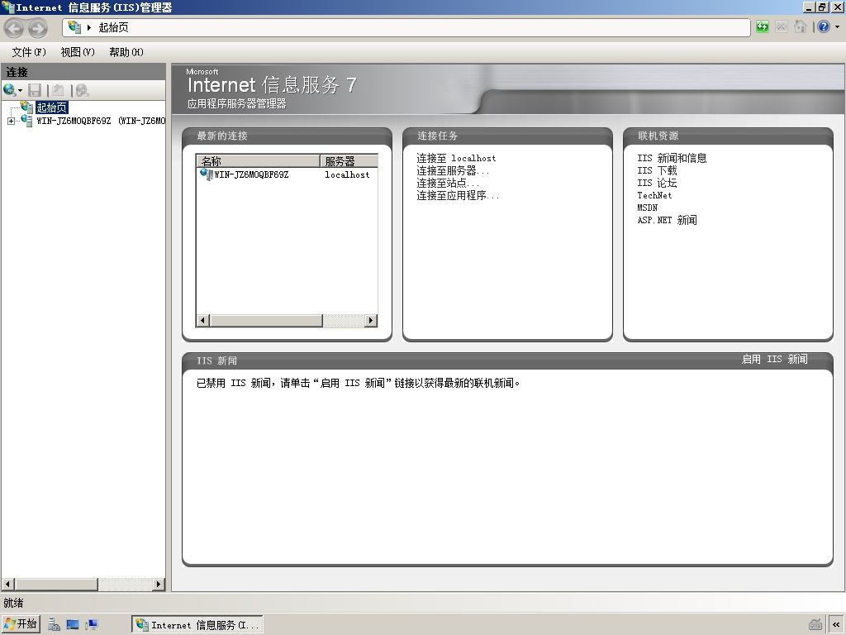Open MSDN online resource link
The width and height of the screenshot is (846, 635).
648,208
